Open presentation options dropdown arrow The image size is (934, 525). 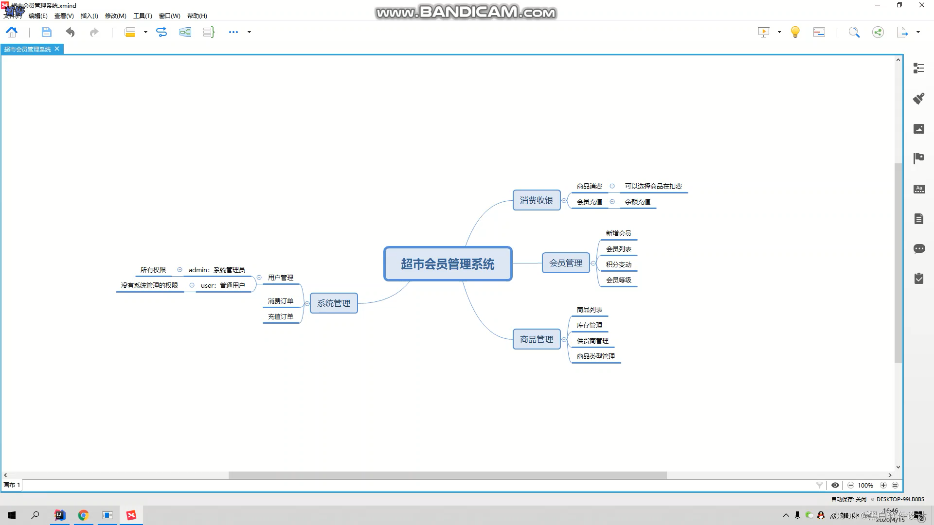point(779,32)
